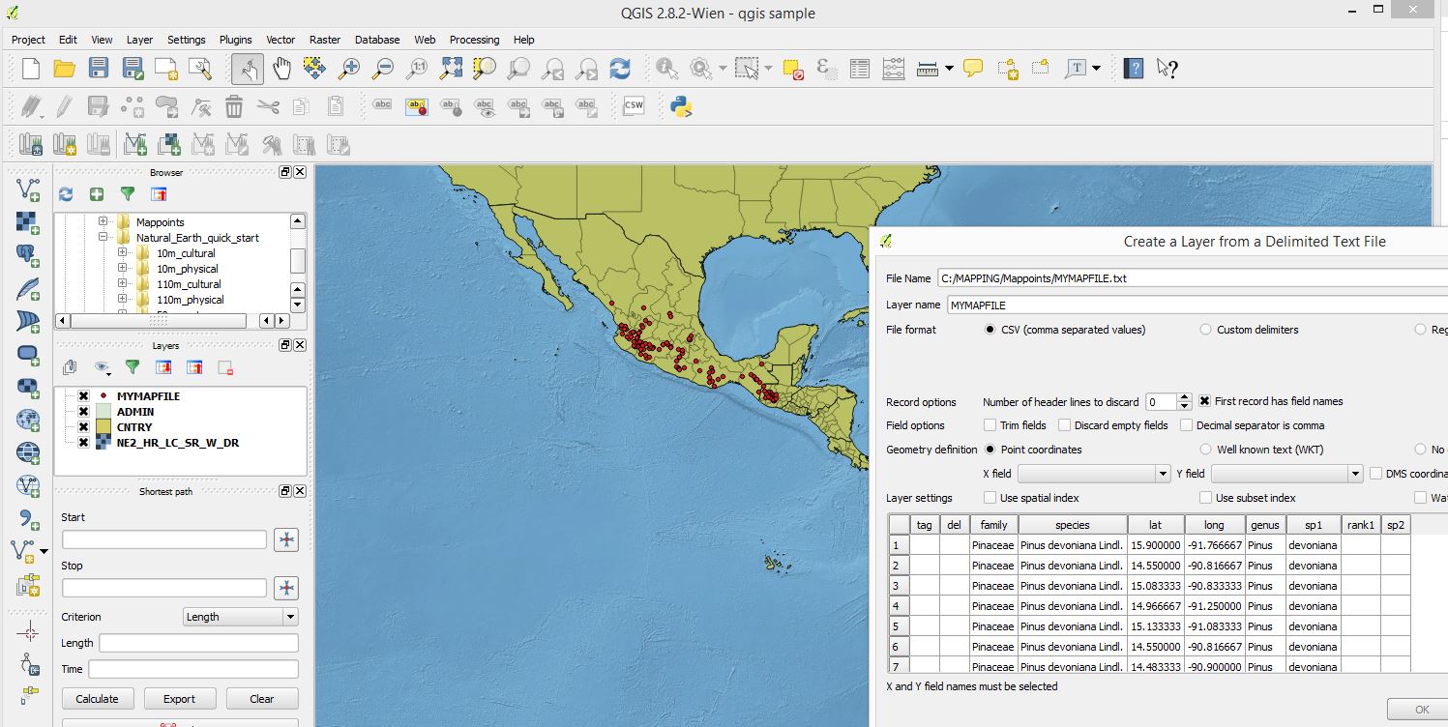This screenshot has width=1448, height=727.
Task: Click the trash delete selected icon
Action: coord(234,105)
